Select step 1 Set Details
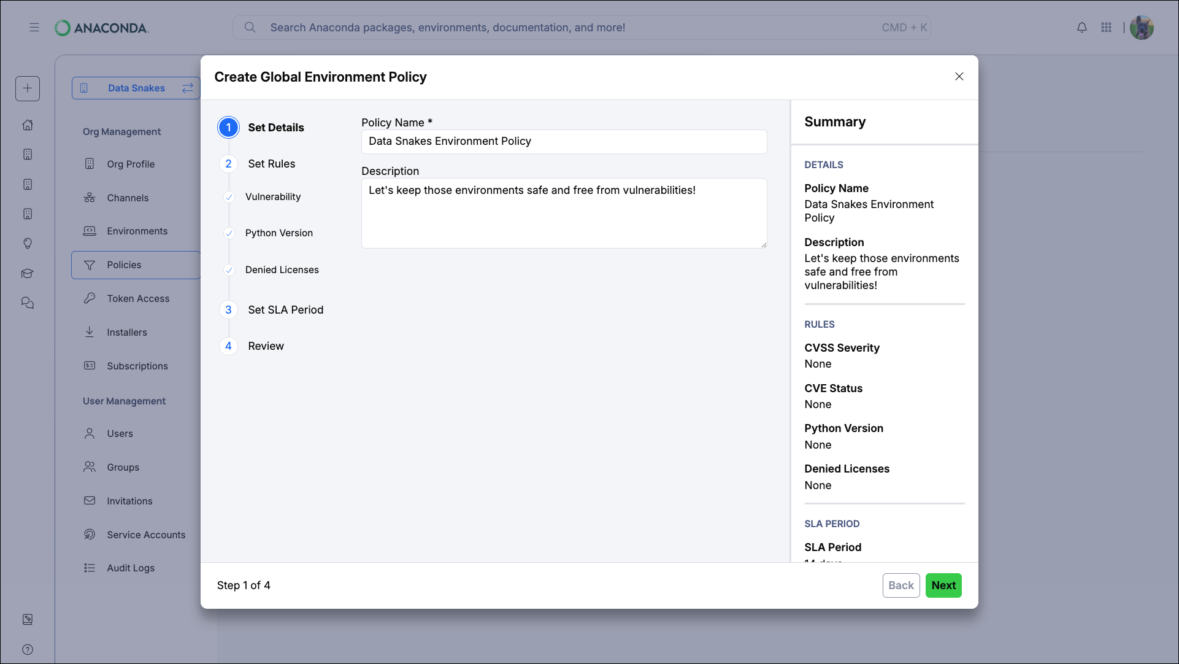Image resolution: width=1179 pixels, height=664 pixels. [x=261, y=128]
